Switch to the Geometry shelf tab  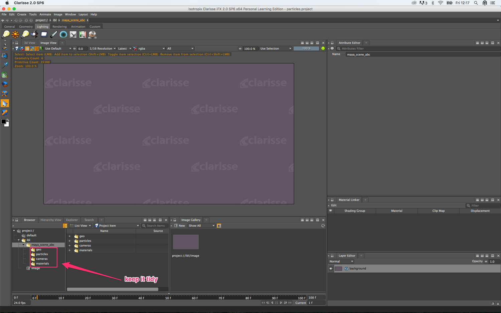(x=26, y=27)
